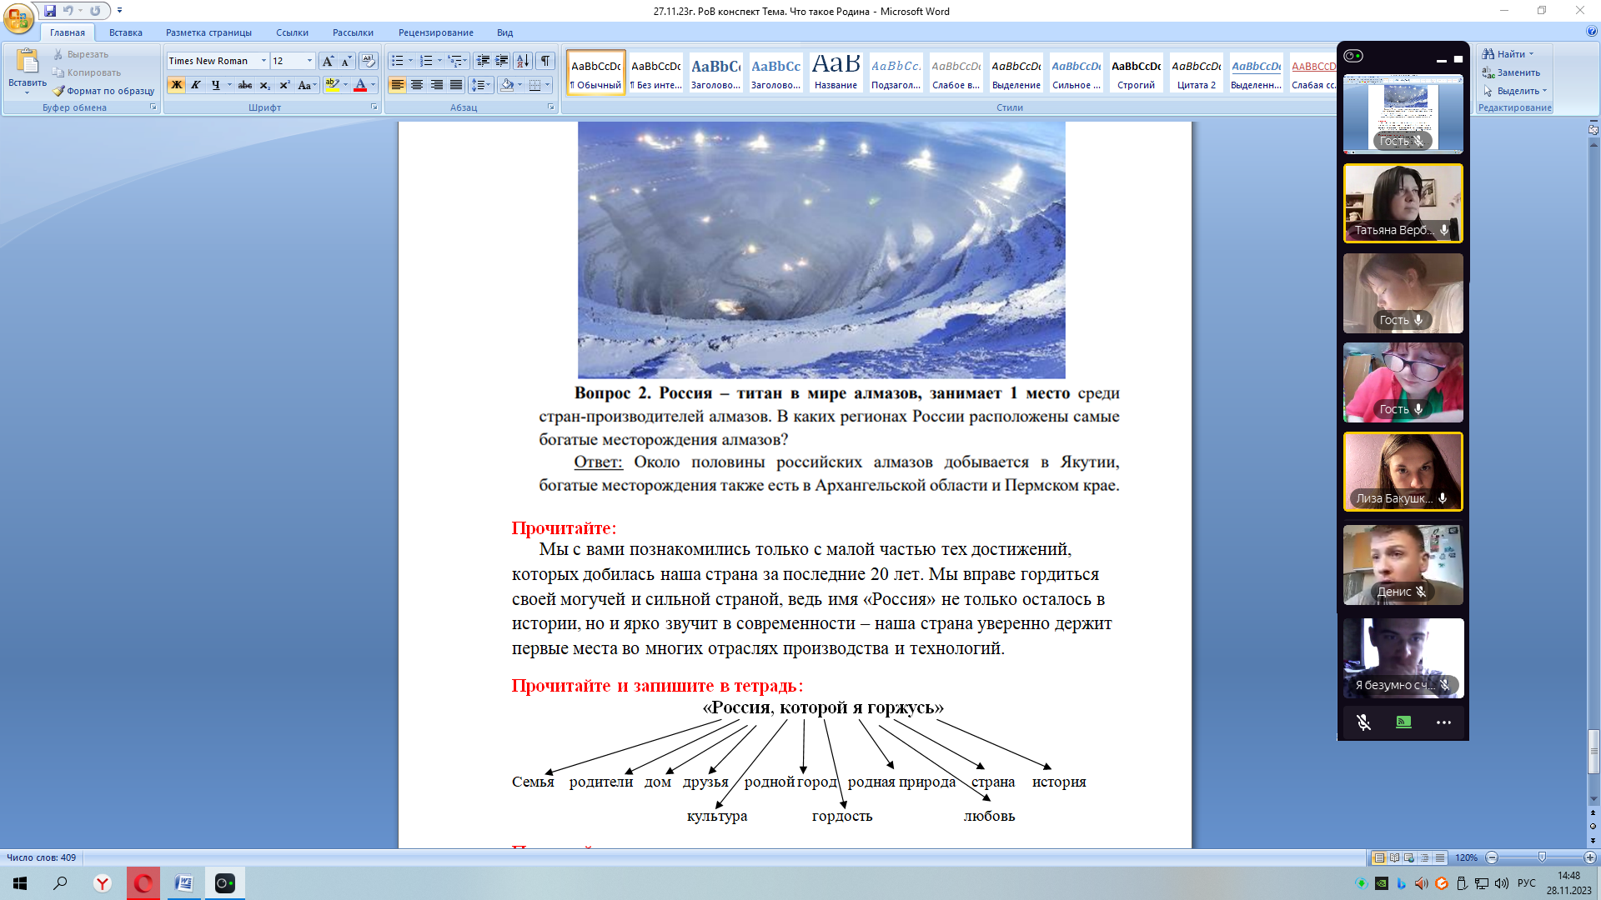Toggle underline (Ч) formatting

[x=215, y=85]
